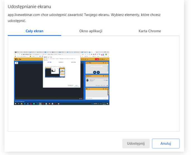The image size is (191, 155).
Task: Click the participants panel collapse arrow in the preview
Action: pyautogui.click(x=107, y=76)
